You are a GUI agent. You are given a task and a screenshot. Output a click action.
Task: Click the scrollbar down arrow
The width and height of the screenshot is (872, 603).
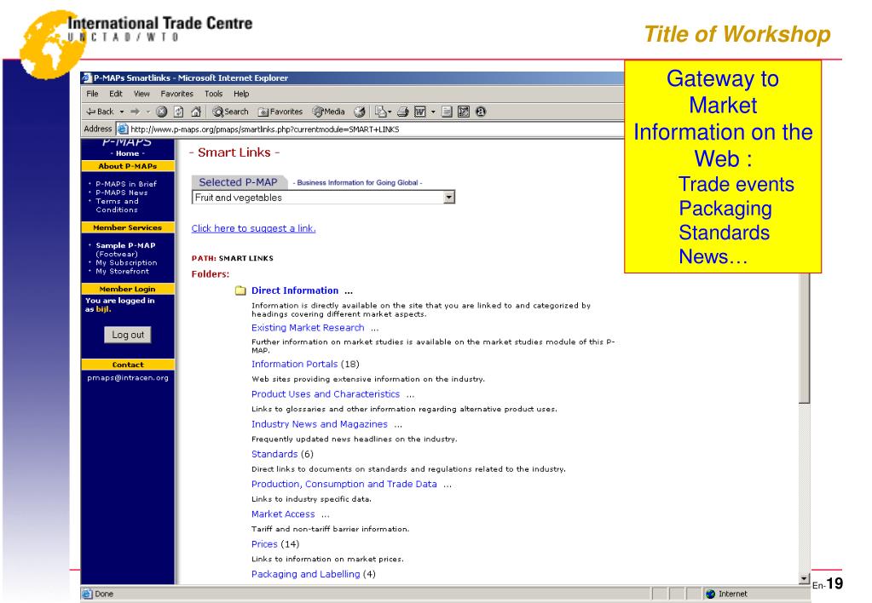[804, 578]
